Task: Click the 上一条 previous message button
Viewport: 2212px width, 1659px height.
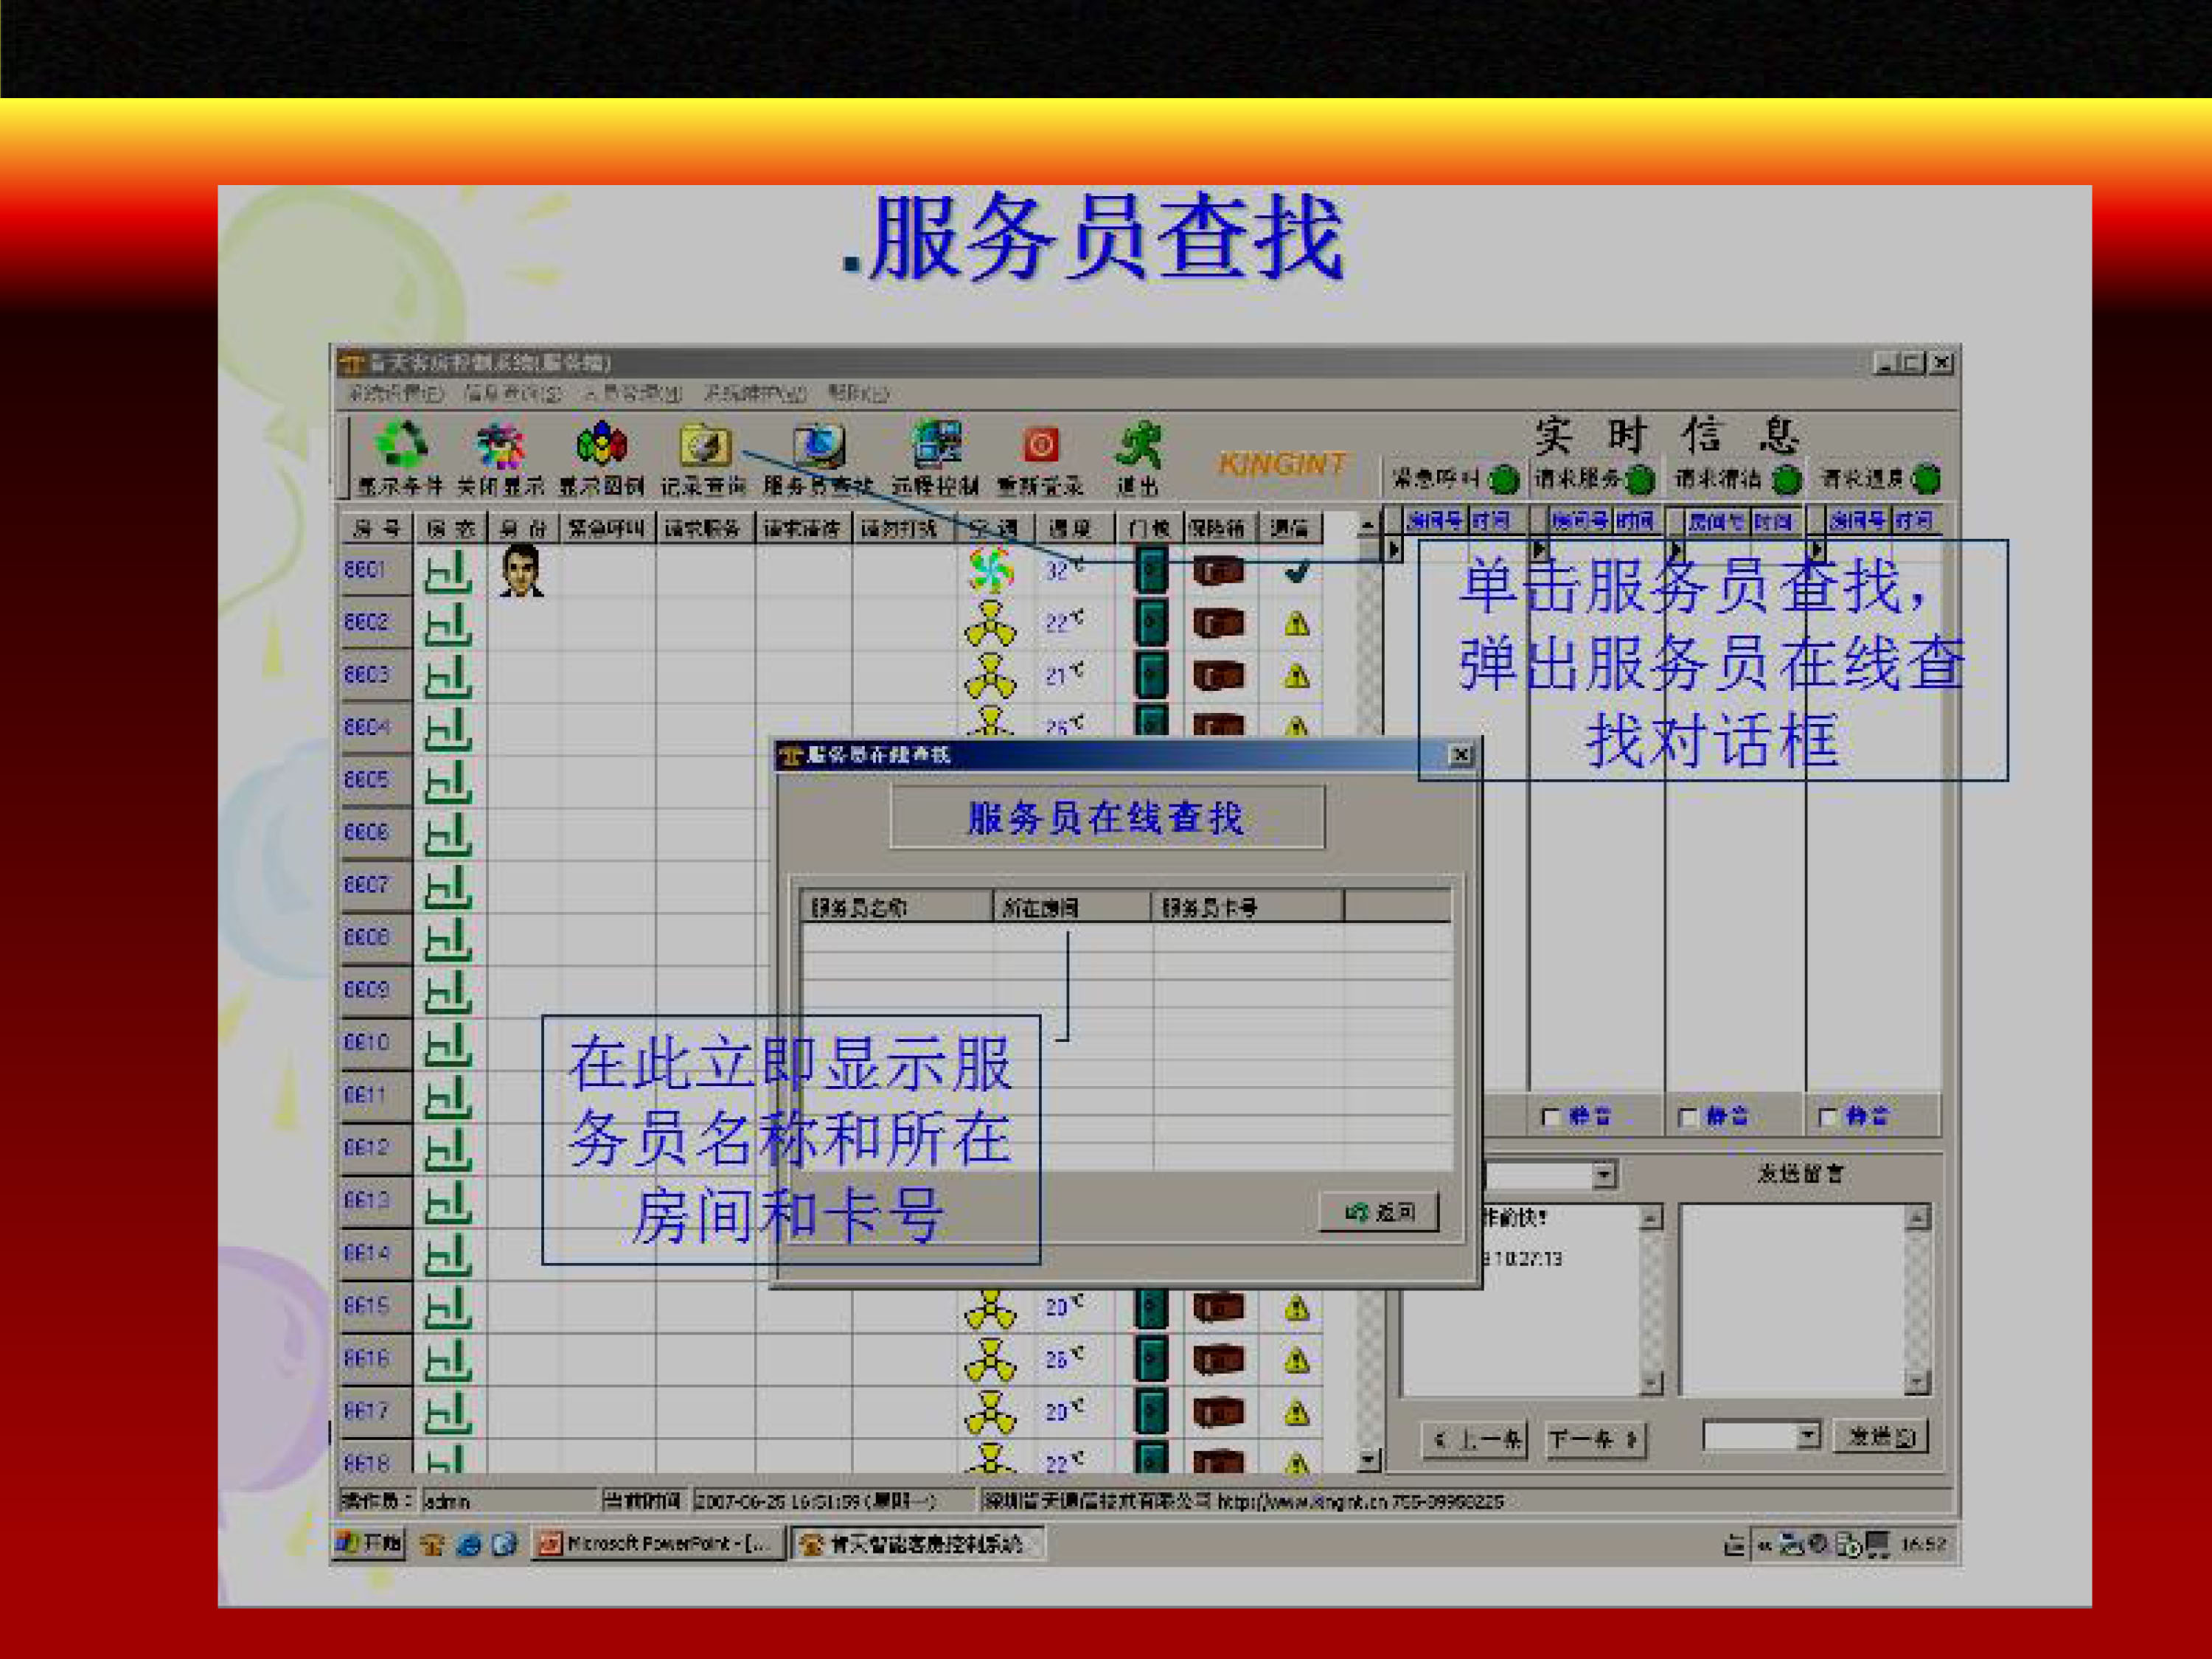Action: [x=1474, y=1440]
